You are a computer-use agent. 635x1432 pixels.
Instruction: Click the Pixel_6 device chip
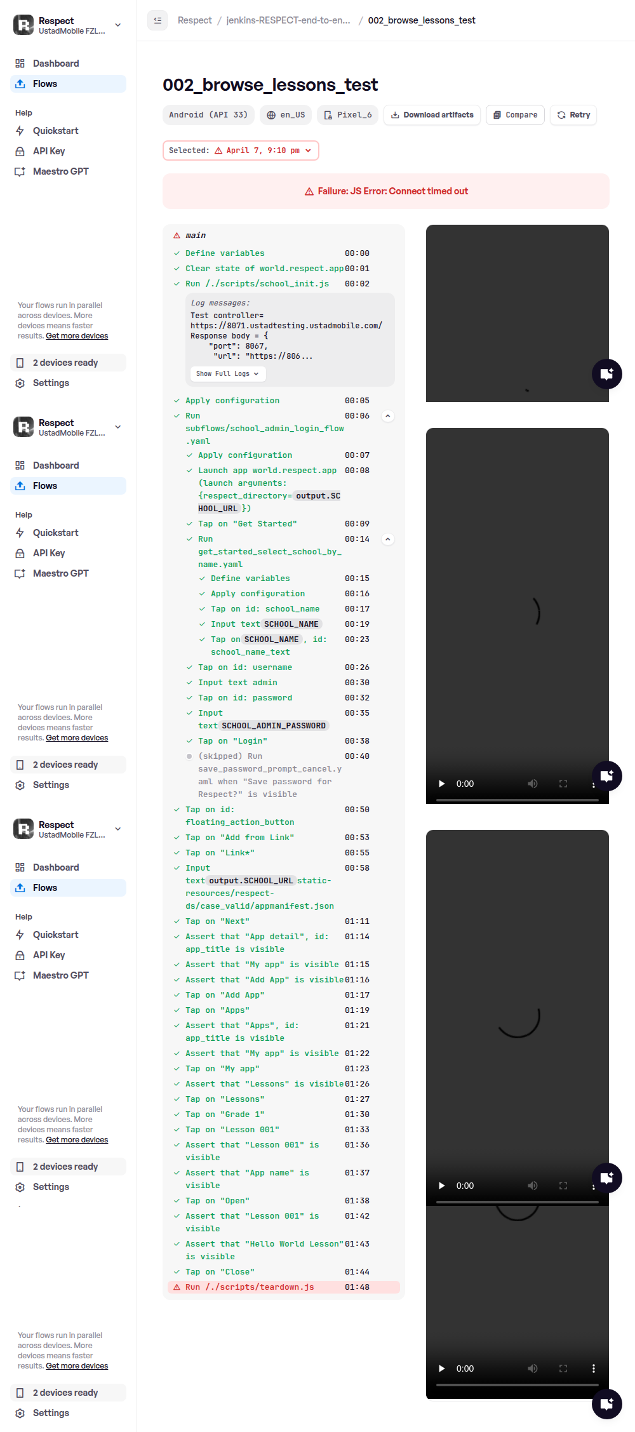tap(347, 115)
